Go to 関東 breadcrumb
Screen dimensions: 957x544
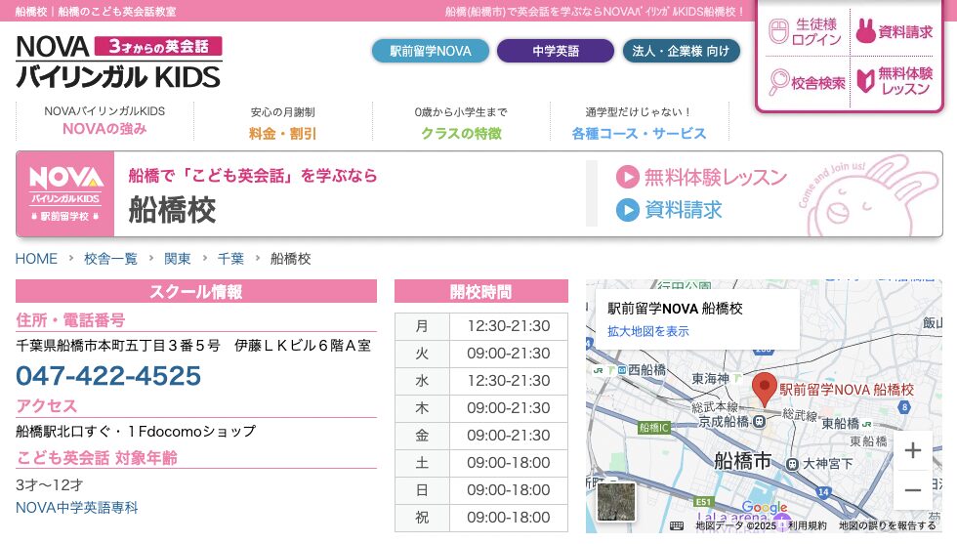[177, 259]
